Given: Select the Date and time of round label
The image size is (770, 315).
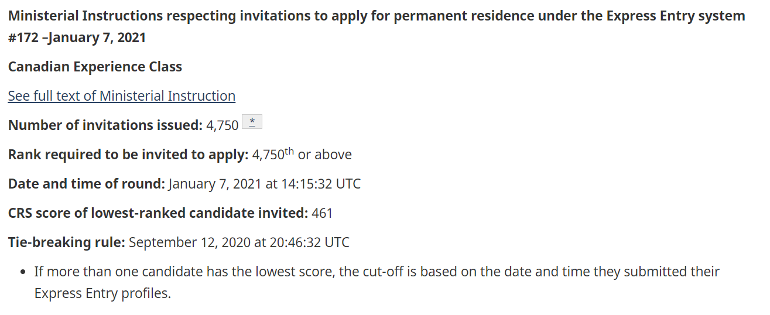Looking at the screenshot, I should (x=87, y=184).
